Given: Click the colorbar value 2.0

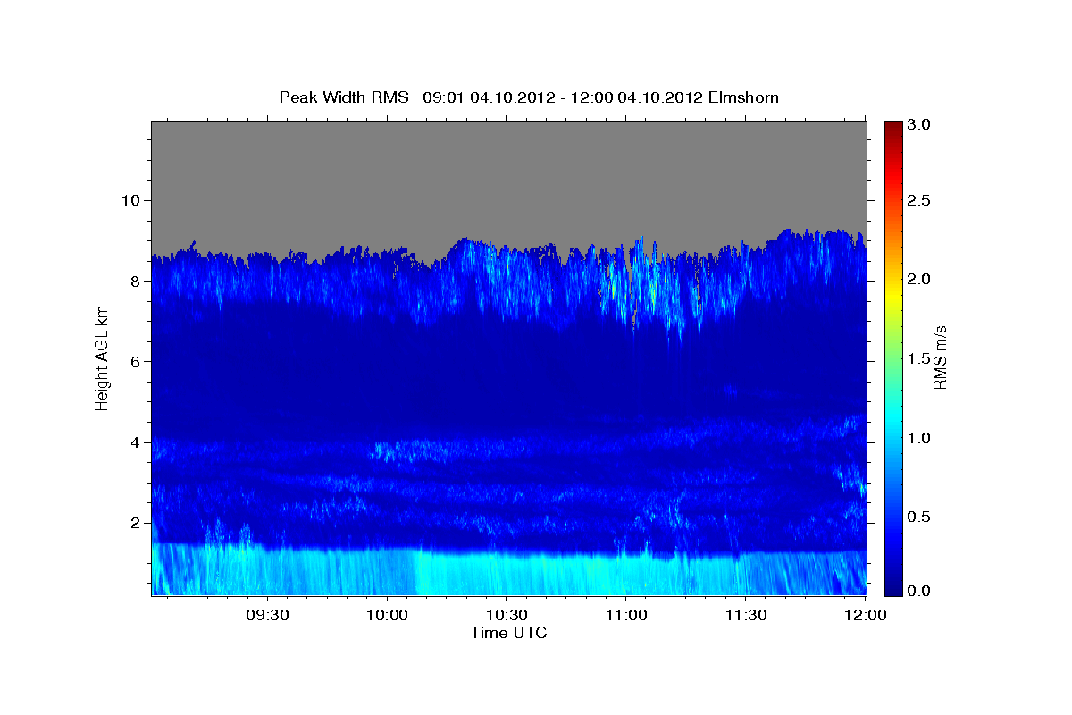Looking at the screenshot, I should (920, 280).
